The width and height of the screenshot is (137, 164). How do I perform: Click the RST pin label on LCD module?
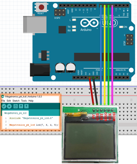102,116
